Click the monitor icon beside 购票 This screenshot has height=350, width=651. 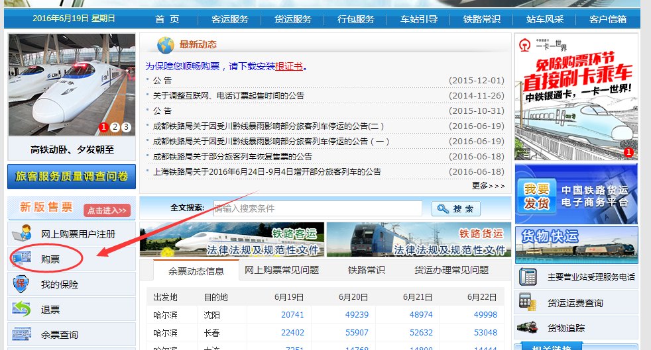[x=22, y=259]
